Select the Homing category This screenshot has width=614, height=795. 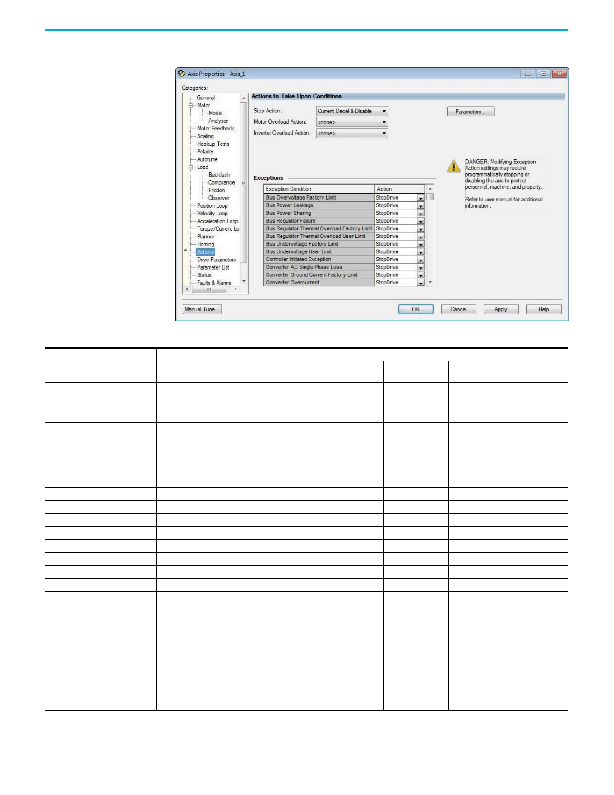[205, 244]
